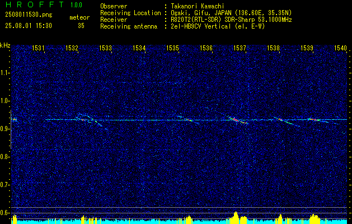352x224 pixels.
Task: Click the Observer field label
Action: pyautogui.click(x=114, y=6)
